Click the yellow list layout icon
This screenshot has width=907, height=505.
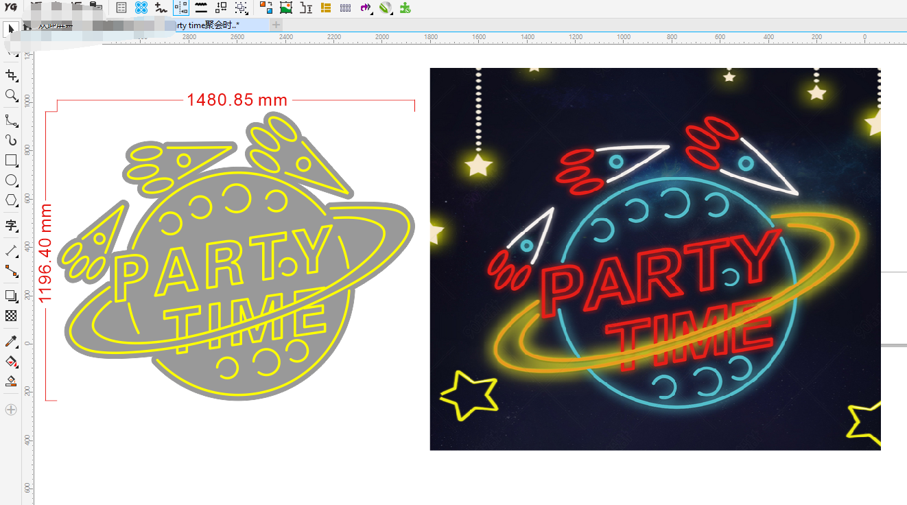326,8
